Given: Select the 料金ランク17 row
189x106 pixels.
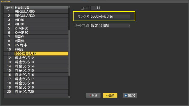Looking at the screenshot, I should [x=36, y=79].
